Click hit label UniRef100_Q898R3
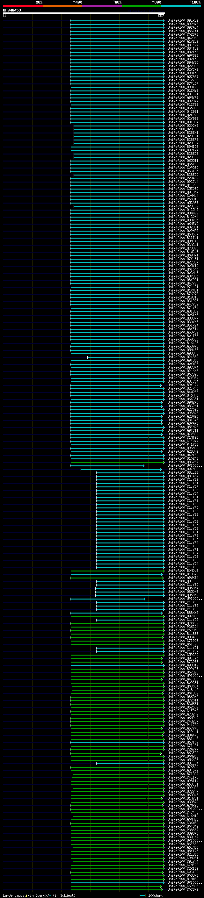204x898 pixels. coord(183,834)
